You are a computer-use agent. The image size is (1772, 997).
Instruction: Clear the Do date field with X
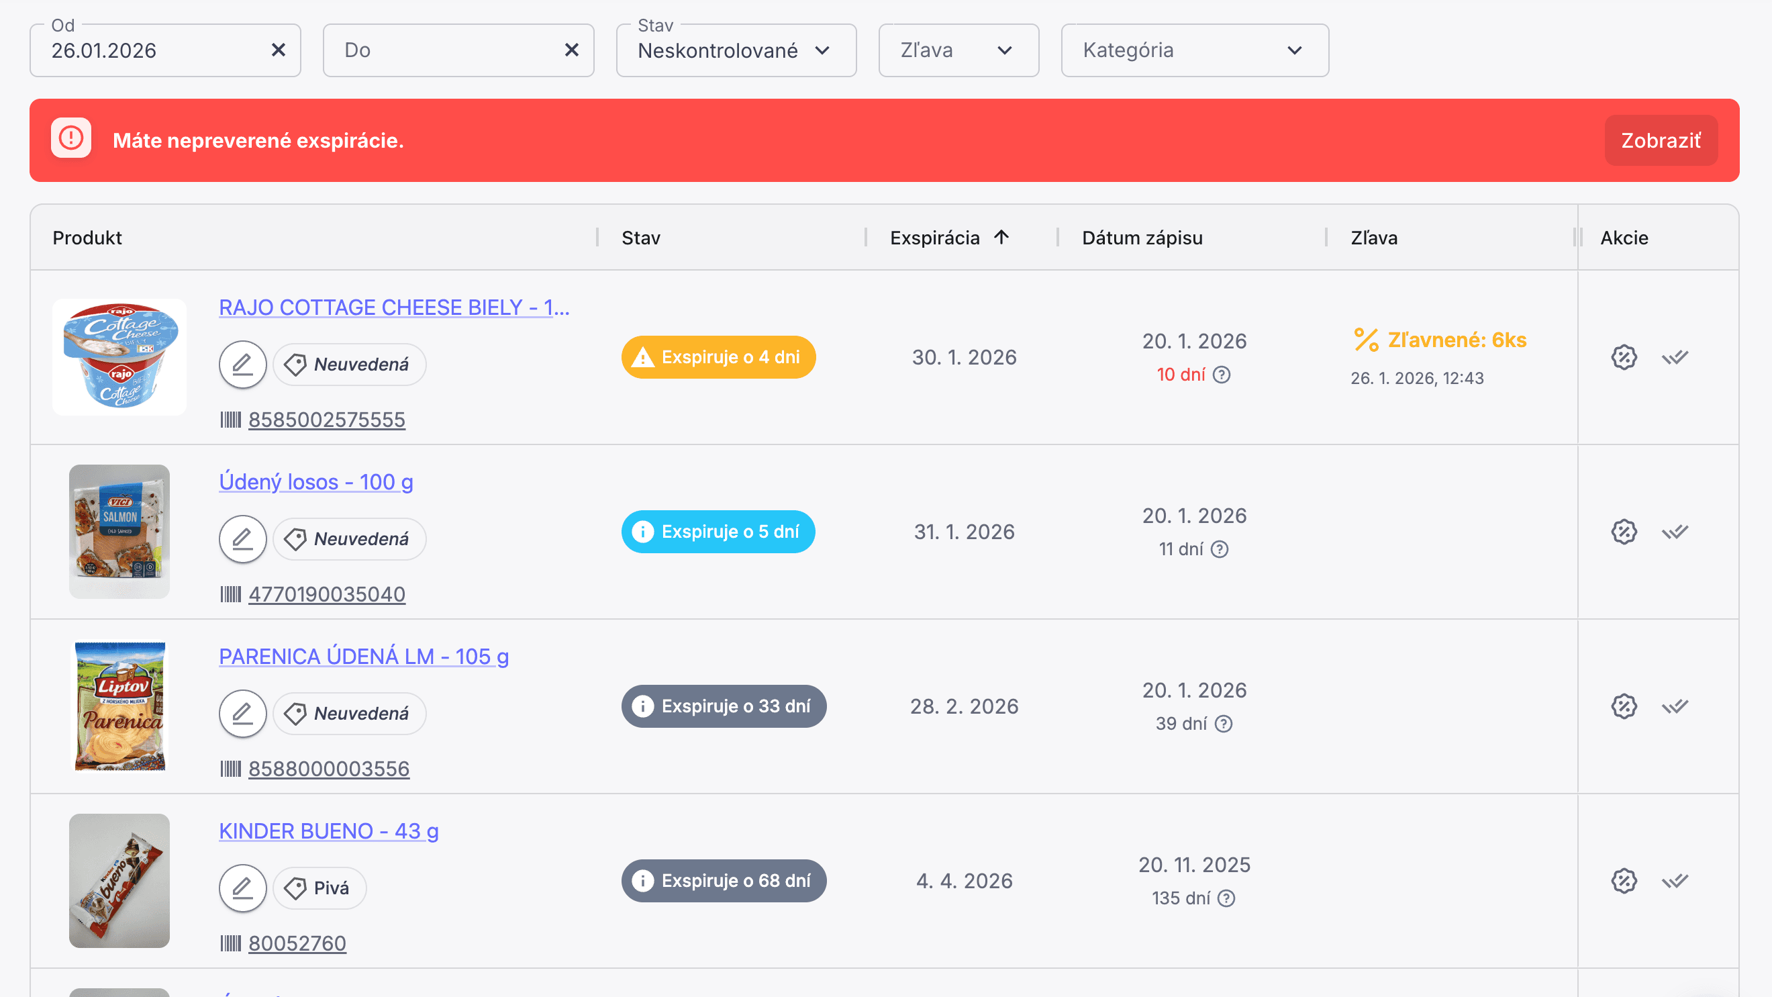tap(571, 50)
